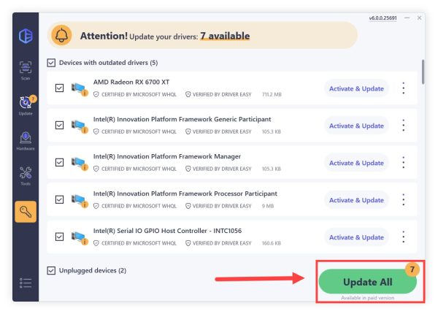Click Activate & Update for Framework Generic Participant
Image resolution: width=438 pixels, height=314 pixels.
click(x=356, y=126)
